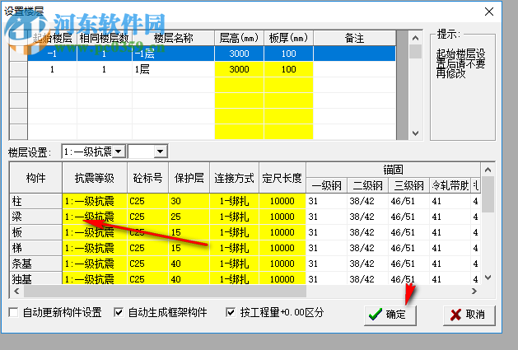Click the 二级钢 anchorage column header
This screenshot has height=350, width=518.
(x=367, y=185)
